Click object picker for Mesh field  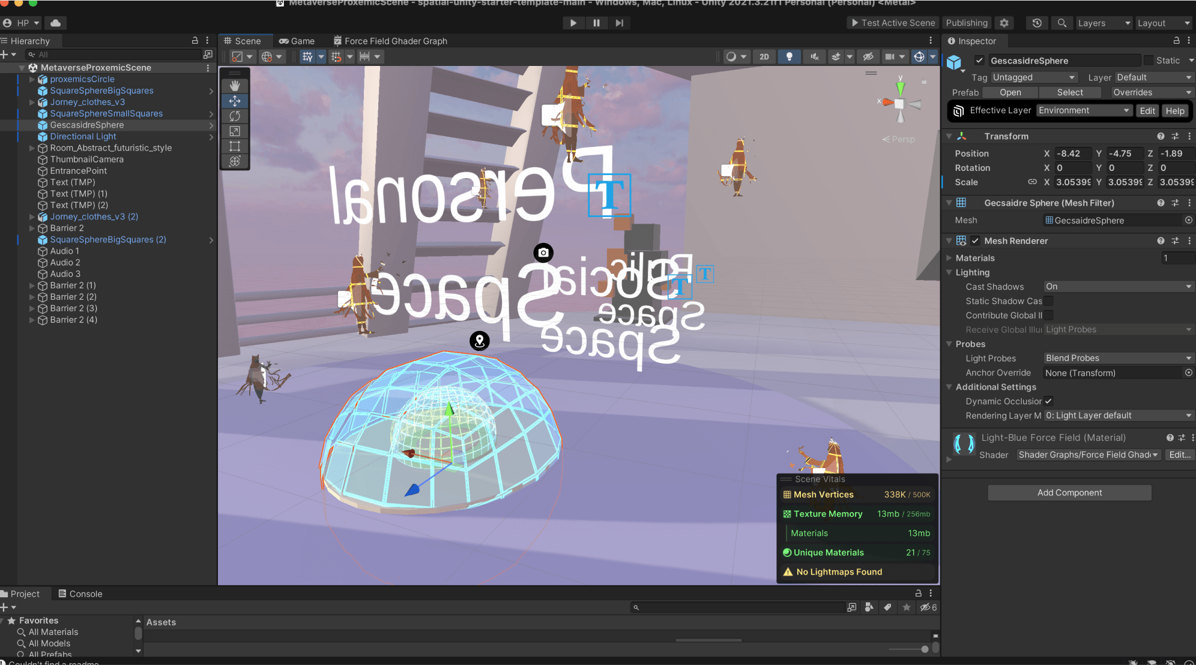(1189, 220)
